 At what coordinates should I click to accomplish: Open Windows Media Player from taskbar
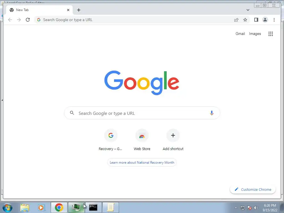click(42, 207)
